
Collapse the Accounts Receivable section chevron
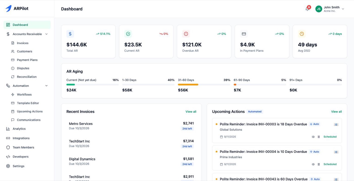point(46,34)
